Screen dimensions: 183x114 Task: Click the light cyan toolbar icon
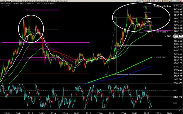173,1
